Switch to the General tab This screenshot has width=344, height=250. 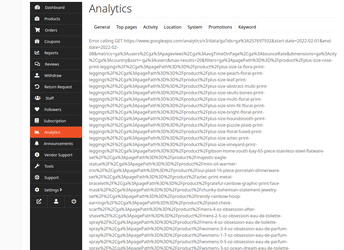click(102, 27)
